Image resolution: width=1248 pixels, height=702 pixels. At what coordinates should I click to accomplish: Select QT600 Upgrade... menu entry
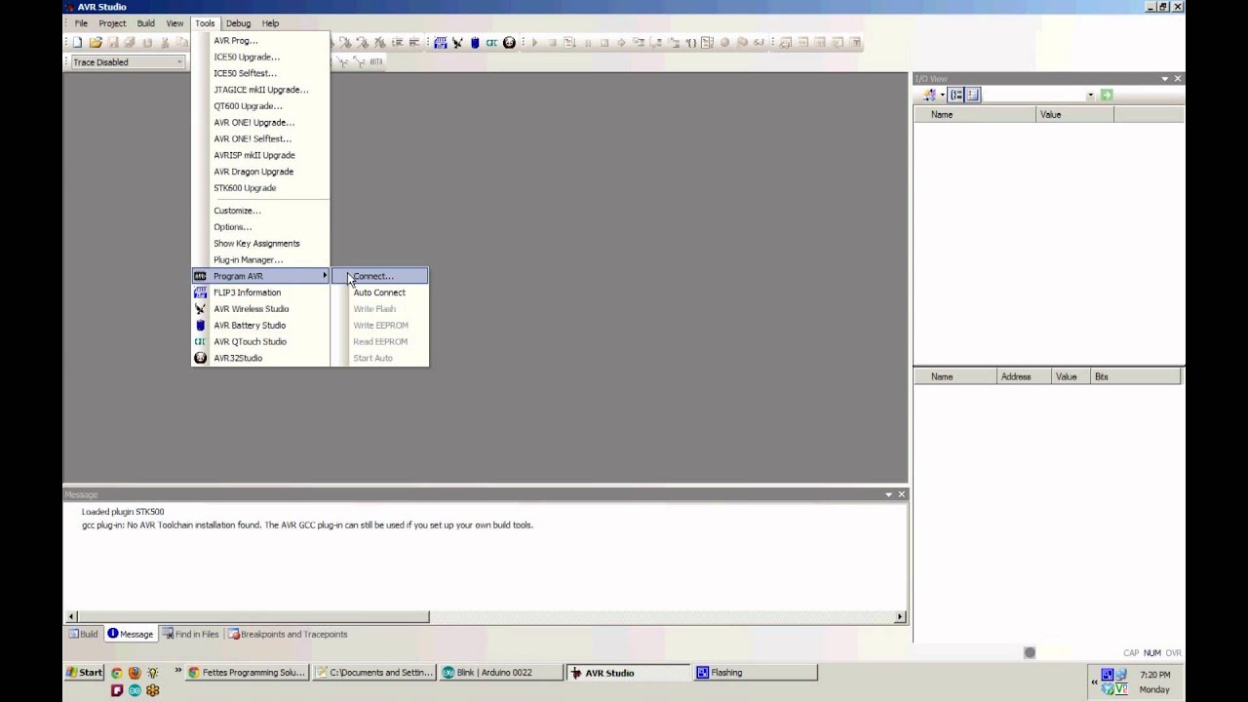coord(261,106)
